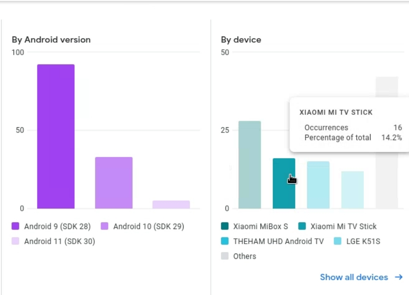Screen dimensions: 409x295
Task: Toggle the Others series off in device chart
Action: pyautogui.click(x=224, y=256)
